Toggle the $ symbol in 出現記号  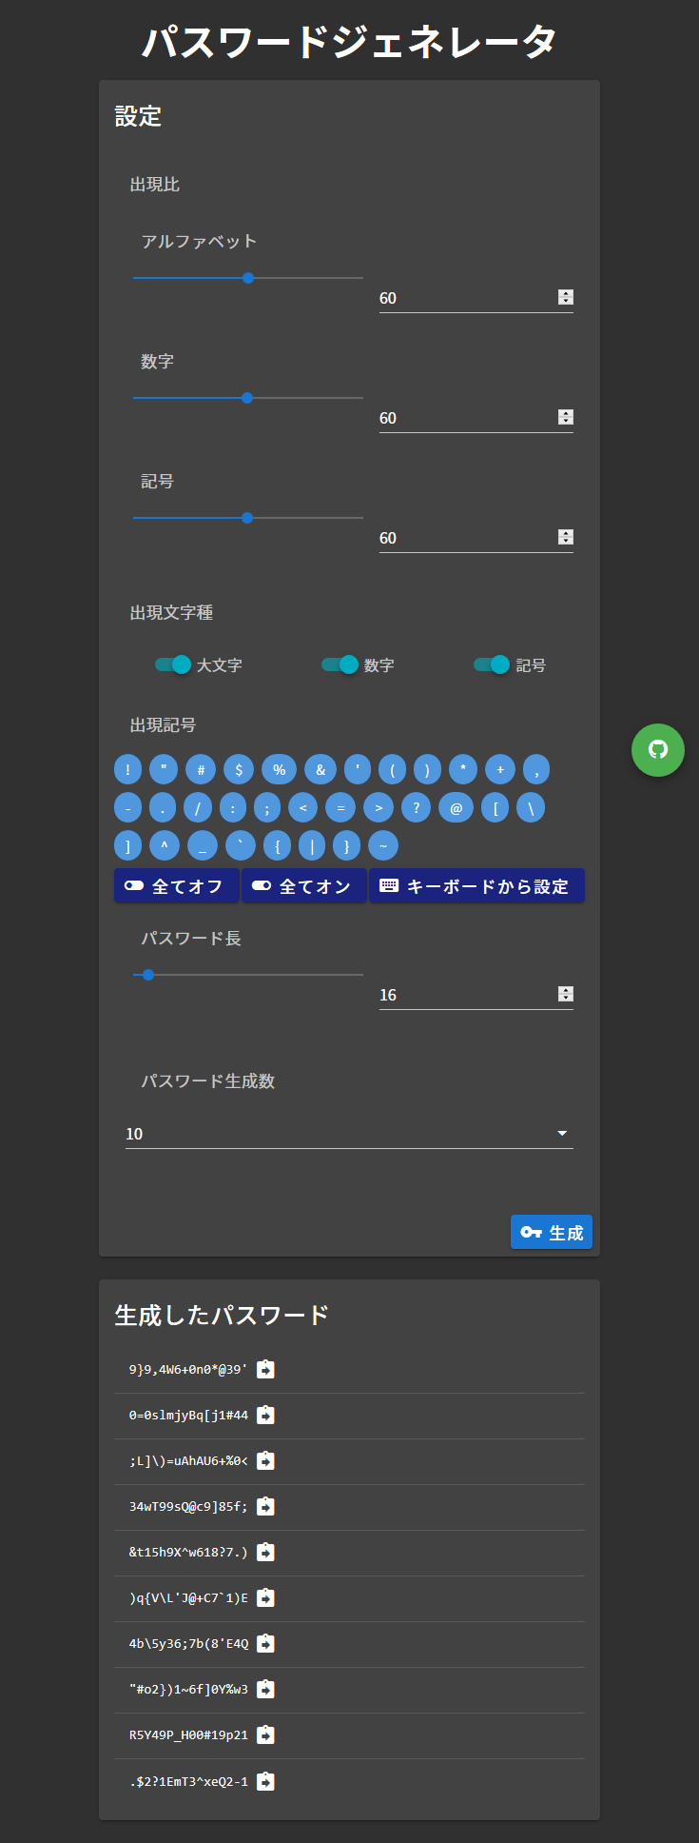click(239, 769)
